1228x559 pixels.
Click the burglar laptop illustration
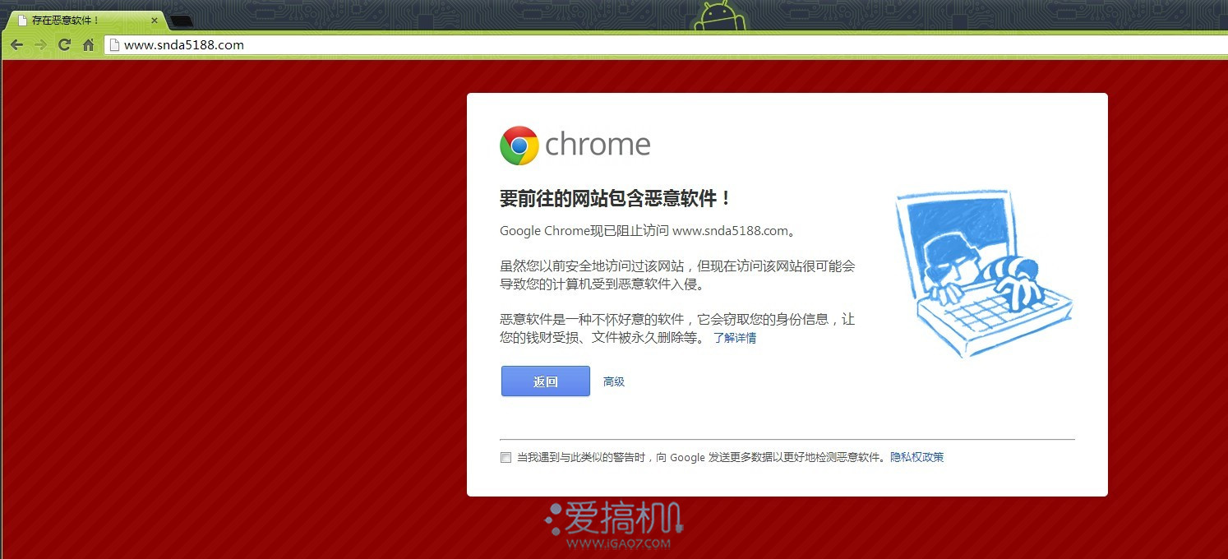983,273
